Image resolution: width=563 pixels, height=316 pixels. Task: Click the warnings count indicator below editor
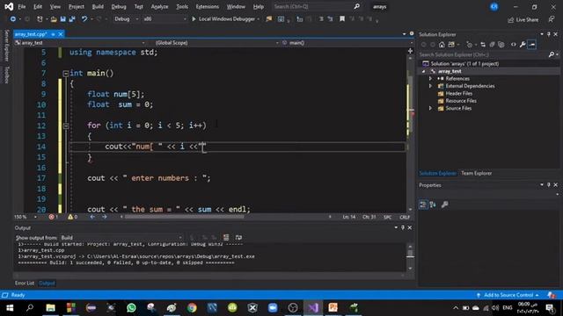pos(72,217)
